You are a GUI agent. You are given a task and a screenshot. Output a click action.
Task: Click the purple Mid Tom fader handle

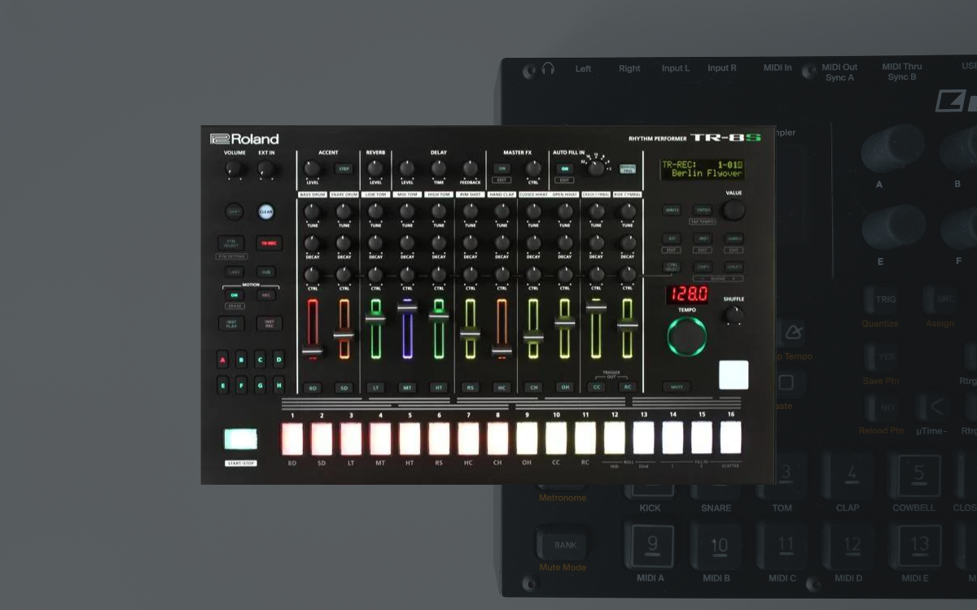tap(407, 307)
